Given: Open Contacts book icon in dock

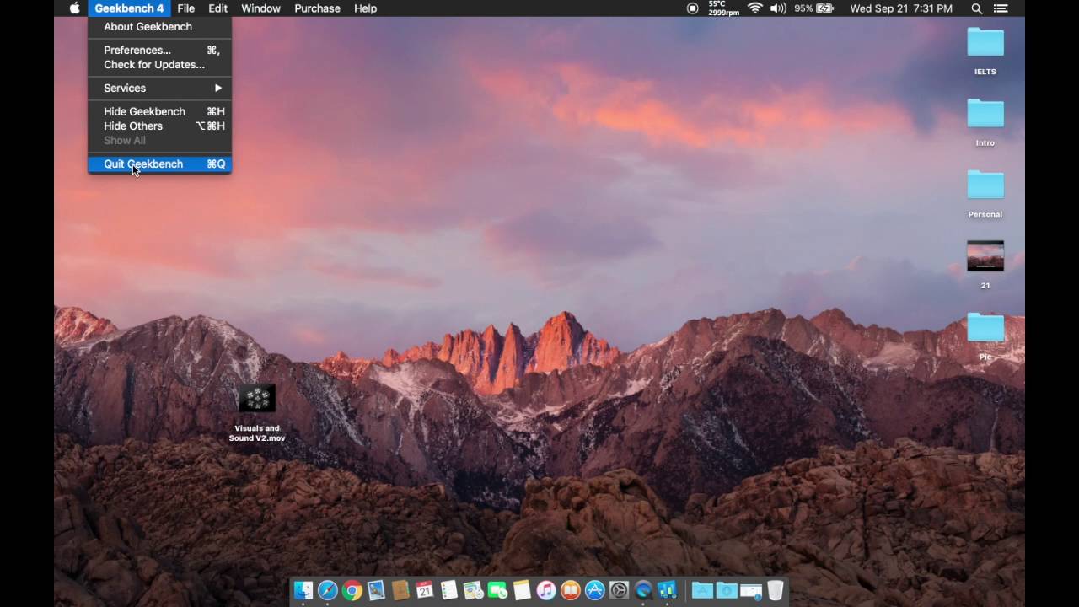Looking at the screenshot, I should point(400,591).
